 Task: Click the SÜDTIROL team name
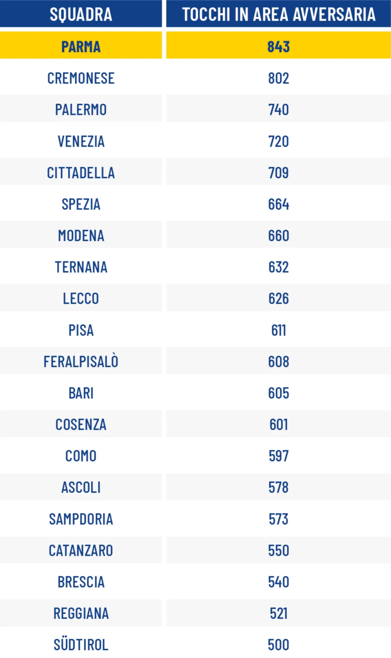81,644
